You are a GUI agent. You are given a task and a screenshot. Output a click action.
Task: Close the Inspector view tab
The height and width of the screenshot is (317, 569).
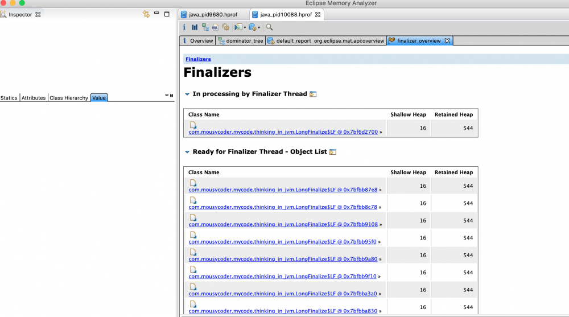click(38, 15)
